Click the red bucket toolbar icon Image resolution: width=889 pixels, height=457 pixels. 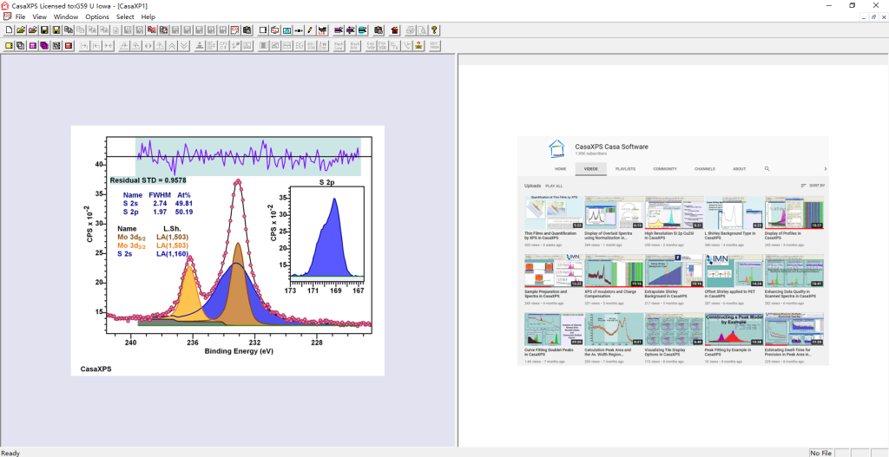pyautogui.click(x=394, y=30)
